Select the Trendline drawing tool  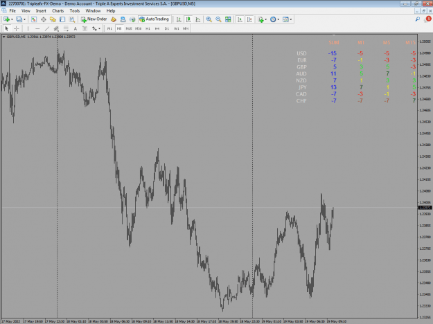click(47, 28)
